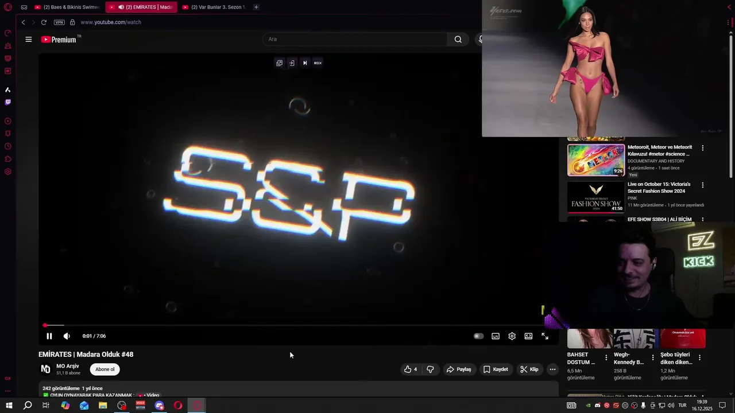Reload the current YouTube page
This screenshot has width=735, height=413.
pos(44,22)
